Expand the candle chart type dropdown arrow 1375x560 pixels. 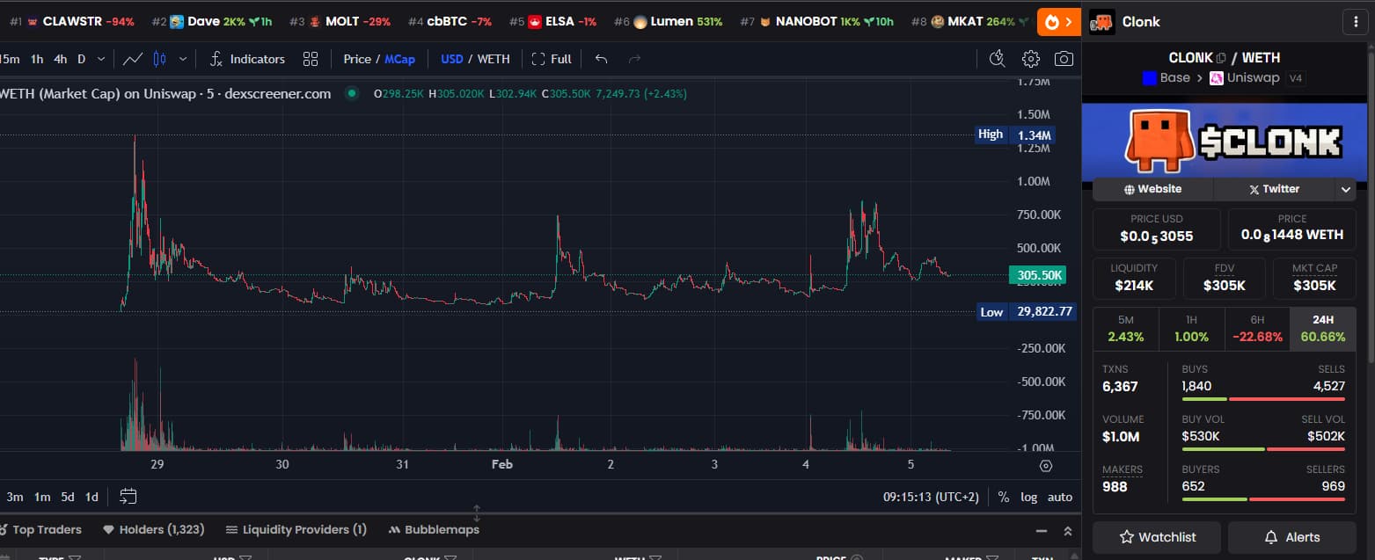[x=183, y=59]
